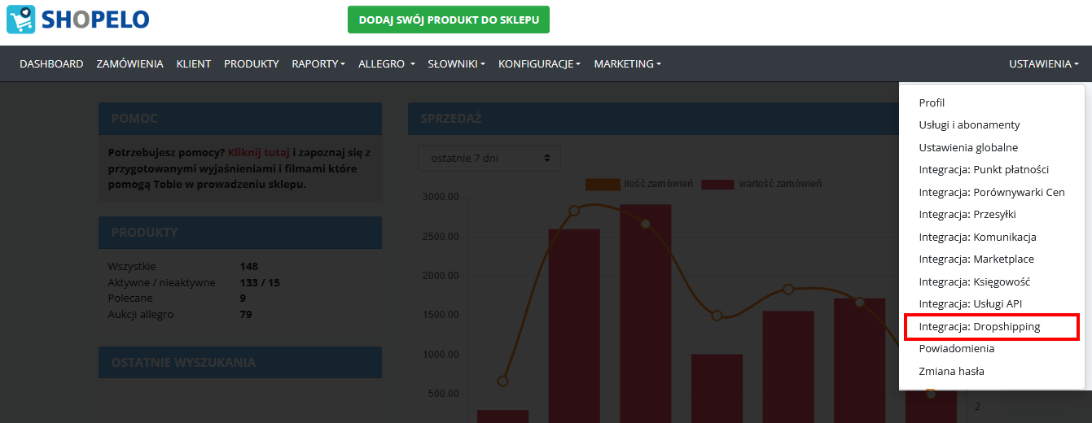The width and height of the screenshot is (1092, 423).
Task: Open Integracja: Dropshipping entry
Action: tap(992, 326)
